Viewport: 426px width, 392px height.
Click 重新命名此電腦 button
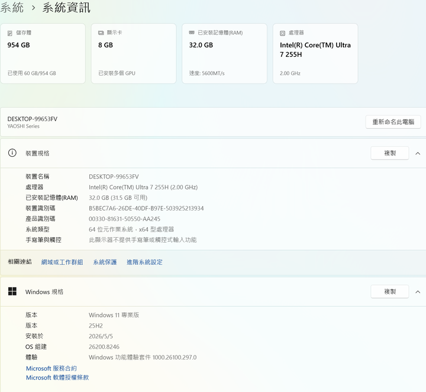coord(393,122)
